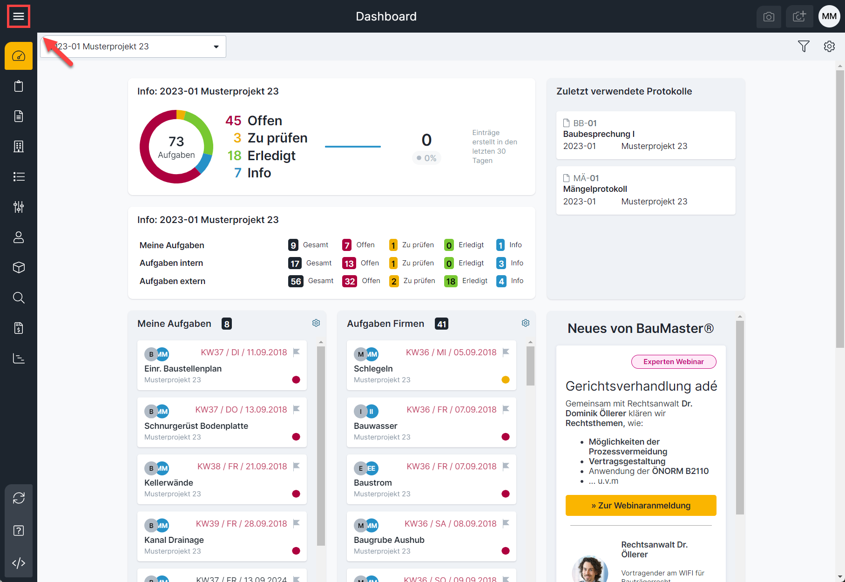Click the sync refresh sidebar icon

19,498
